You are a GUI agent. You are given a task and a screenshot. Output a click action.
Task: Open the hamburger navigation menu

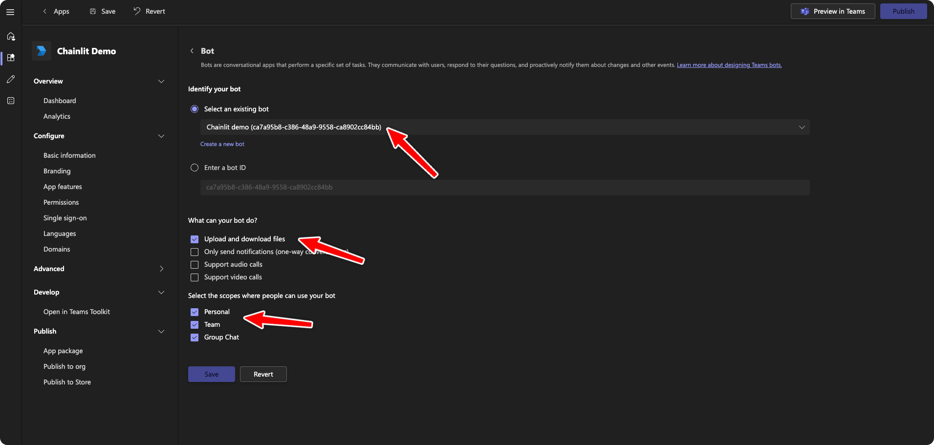[x=10, y=12]
